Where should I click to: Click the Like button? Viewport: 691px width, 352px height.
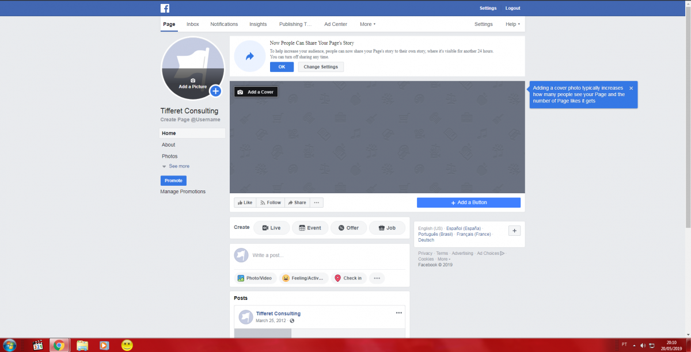[245, 202]
